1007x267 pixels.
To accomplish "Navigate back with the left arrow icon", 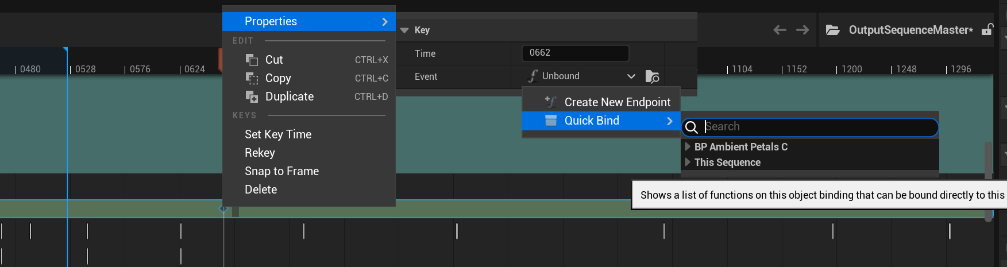I will tap(780, 30).
